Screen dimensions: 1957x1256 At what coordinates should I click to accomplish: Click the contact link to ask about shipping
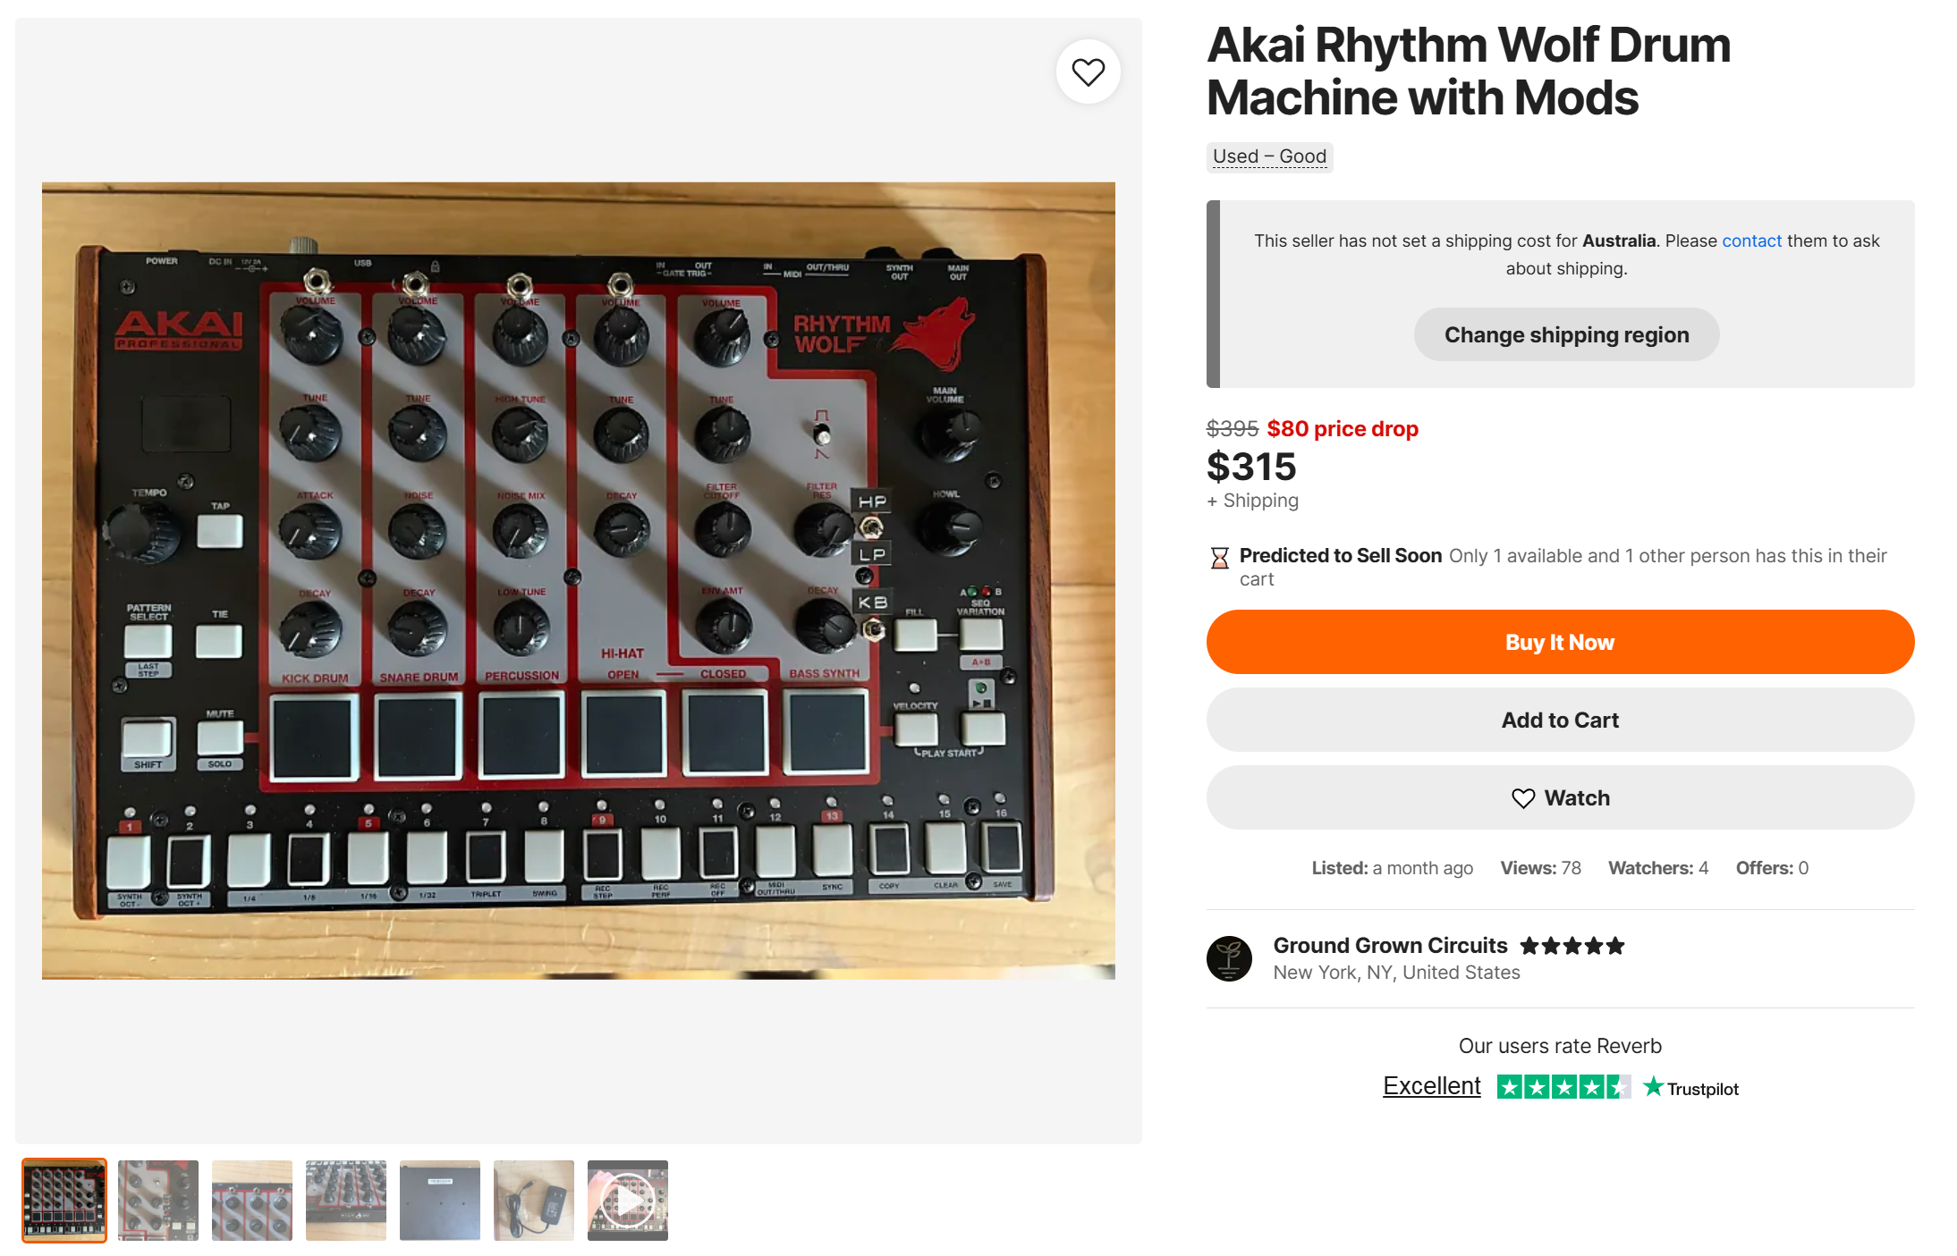click(1751, 240)
